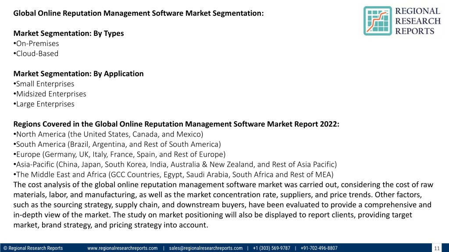Click the line starting 'in-depth view of the market'
Screen dimensions: 449x252
click(213, 215)
